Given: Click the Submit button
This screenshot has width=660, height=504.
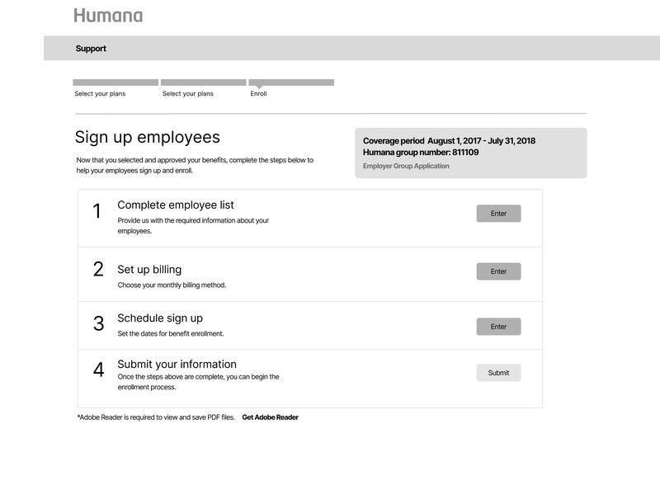Looking at the screenshot, I should click(498, 373).
